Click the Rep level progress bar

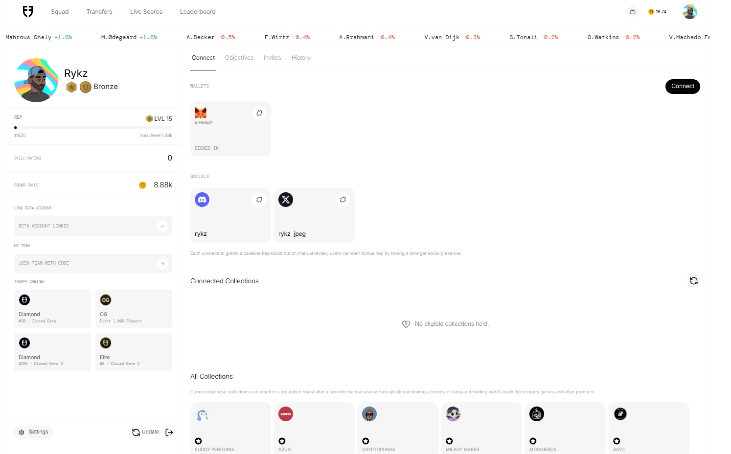[93, 128]
